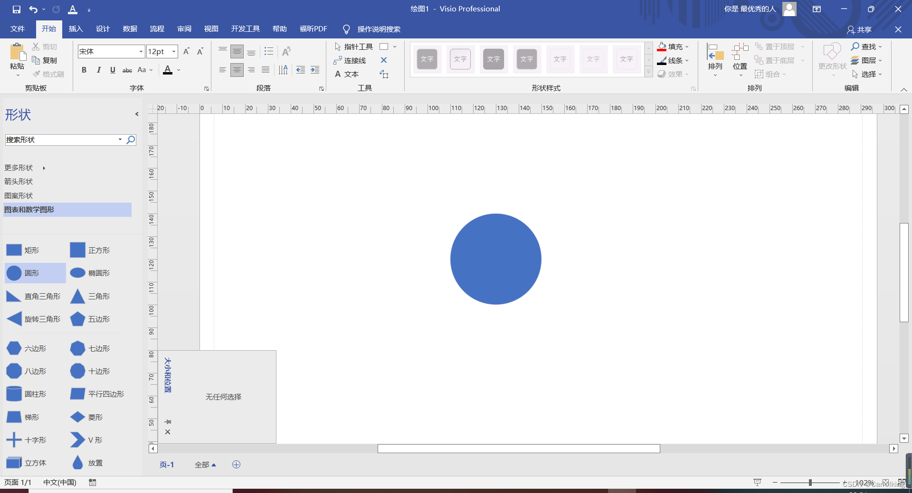Toggle italic text formatting
Screen dimensions: 912x493
click(x=98, y=70)
